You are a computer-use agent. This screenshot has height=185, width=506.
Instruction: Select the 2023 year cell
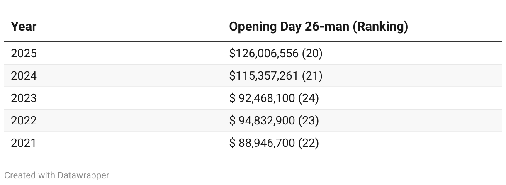[x=24, y=98]
